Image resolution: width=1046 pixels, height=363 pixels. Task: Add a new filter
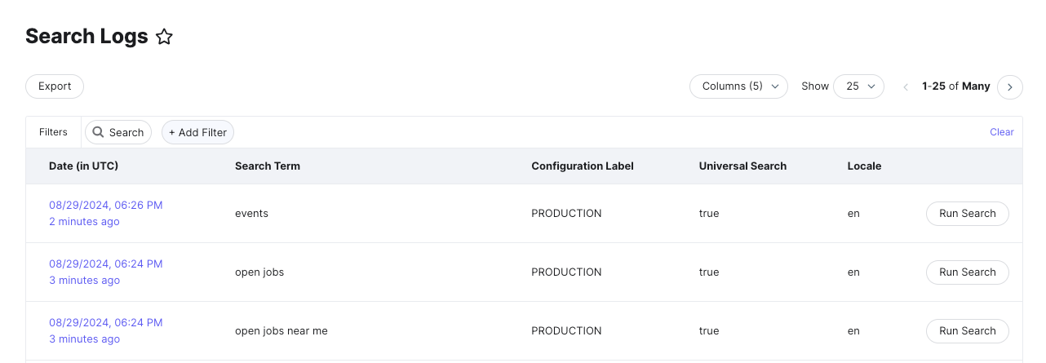tap(198, 132)
